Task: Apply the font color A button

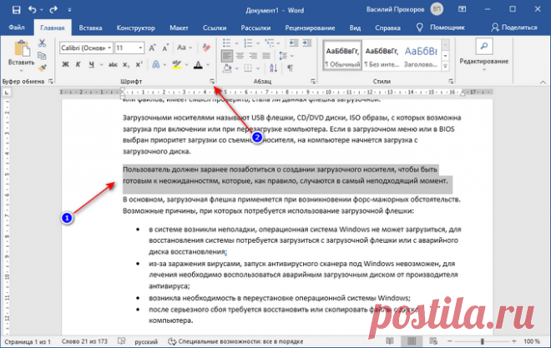Action: pos(198,64)
